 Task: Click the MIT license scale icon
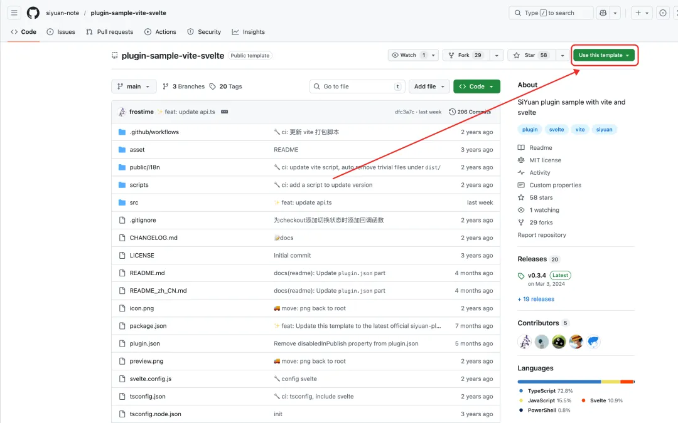click(x=521, y=160)
